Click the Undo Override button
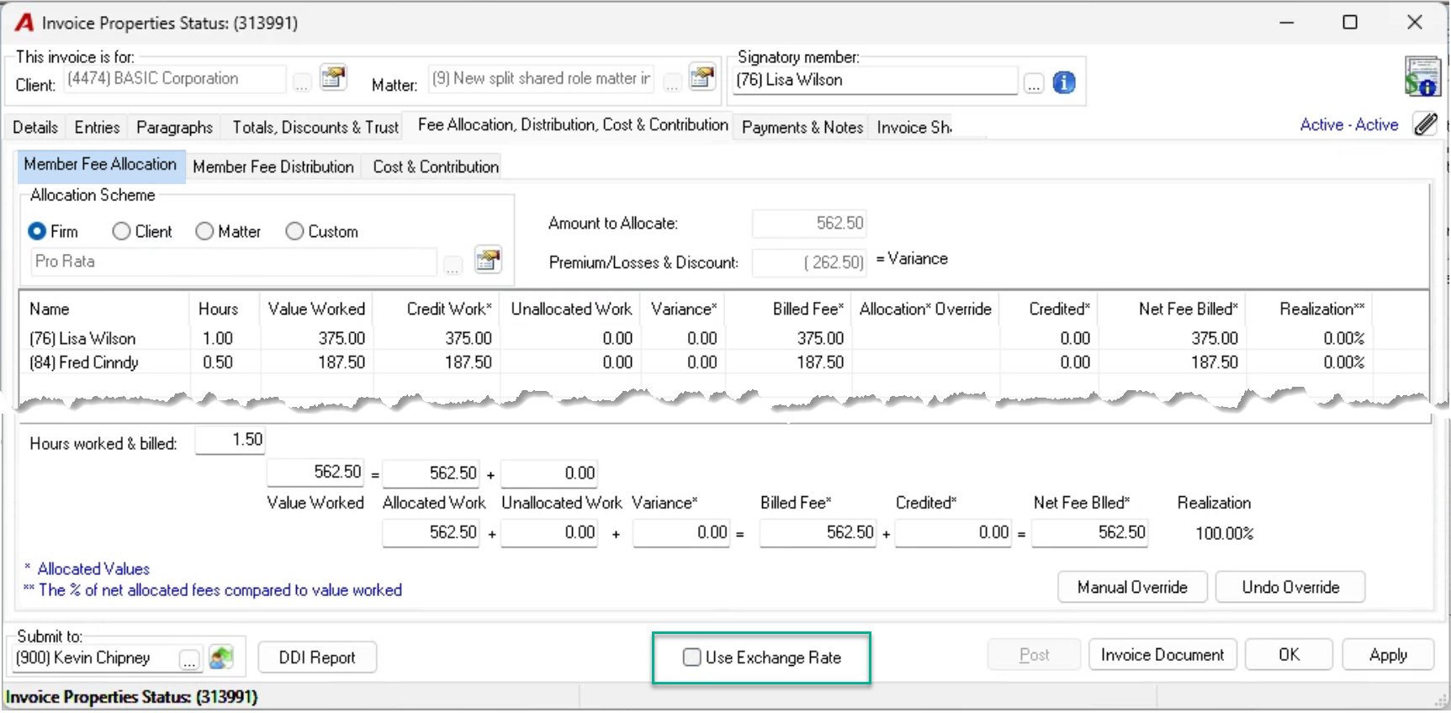1451x713 pixels. [x=1290, y=587]
